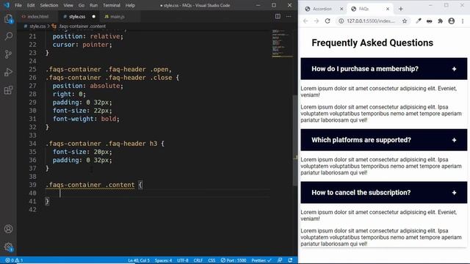The width and height of the screenshot is (470, 264).
Task: Click the eyedropper extension icon in browser
Action: click(419, 21)
